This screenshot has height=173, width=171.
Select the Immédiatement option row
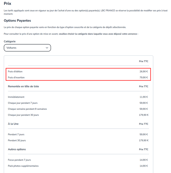point(78,97)
